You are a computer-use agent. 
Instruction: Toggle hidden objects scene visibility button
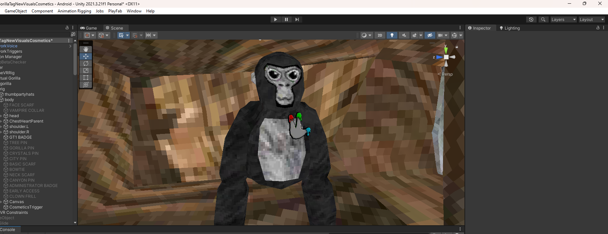(x=430, y=35)
